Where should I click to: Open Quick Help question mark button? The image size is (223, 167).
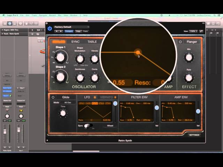click(20, 23)
